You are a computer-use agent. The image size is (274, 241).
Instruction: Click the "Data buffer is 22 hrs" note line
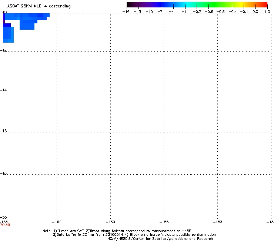134,235
